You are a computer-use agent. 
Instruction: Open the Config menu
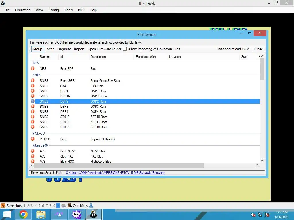click(54, 10)
